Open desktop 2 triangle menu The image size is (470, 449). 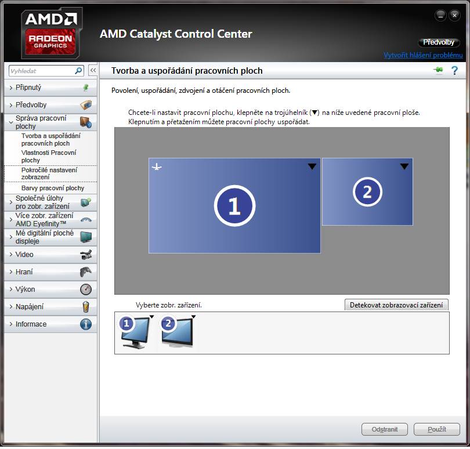point(404,166)
